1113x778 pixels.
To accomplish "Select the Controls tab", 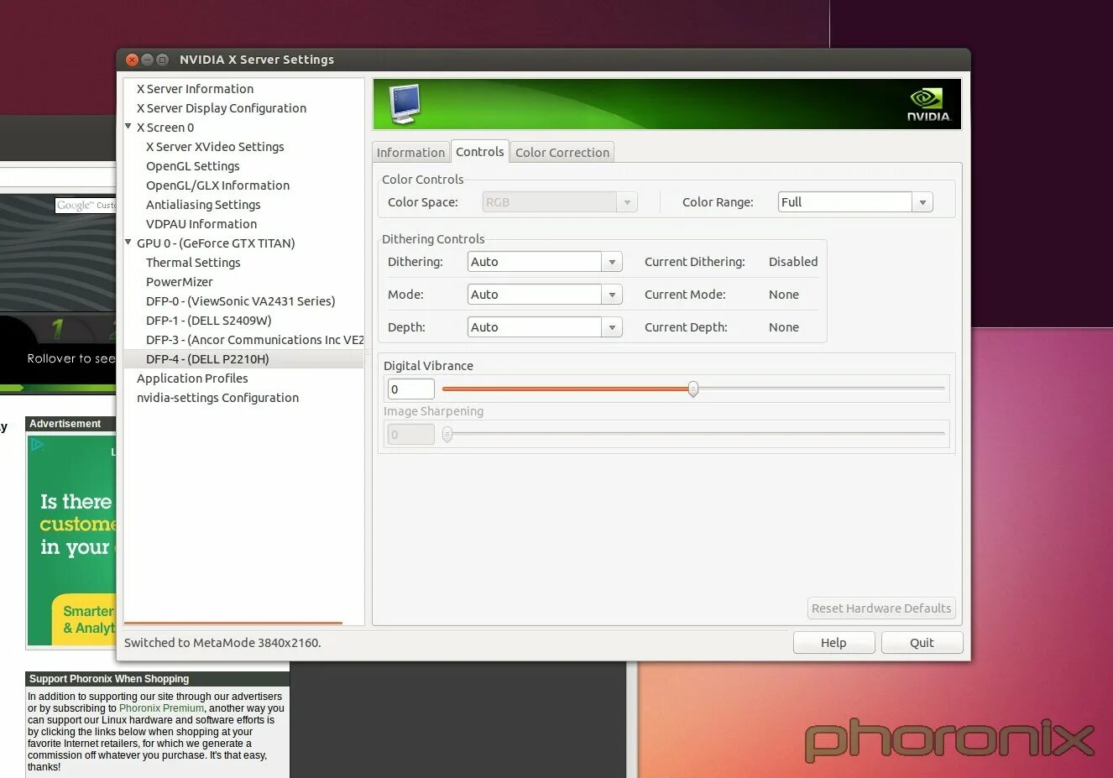I will 480,151.
